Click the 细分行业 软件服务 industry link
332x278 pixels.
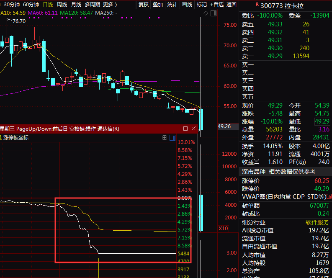(x=317, y=222)
